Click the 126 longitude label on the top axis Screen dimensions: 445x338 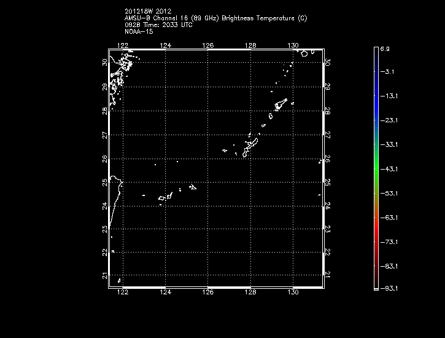pyautogui.click(x=208, y=45)
